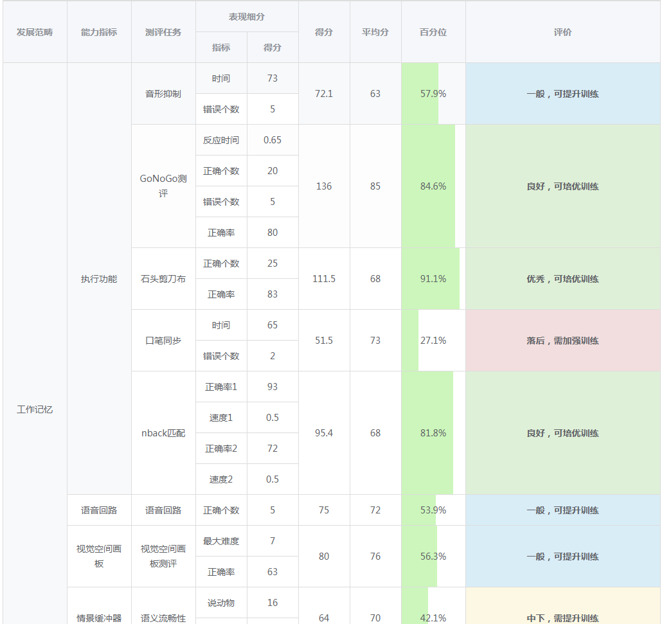
Task: Click the 视觉空间画板 ability cell
Action: [99, 557]
